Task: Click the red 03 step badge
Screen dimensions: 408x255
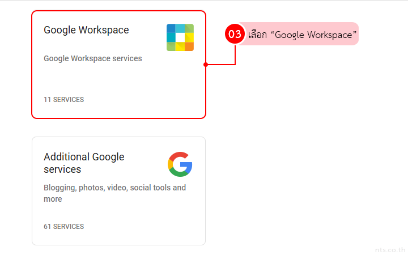Action: (234, 34)
